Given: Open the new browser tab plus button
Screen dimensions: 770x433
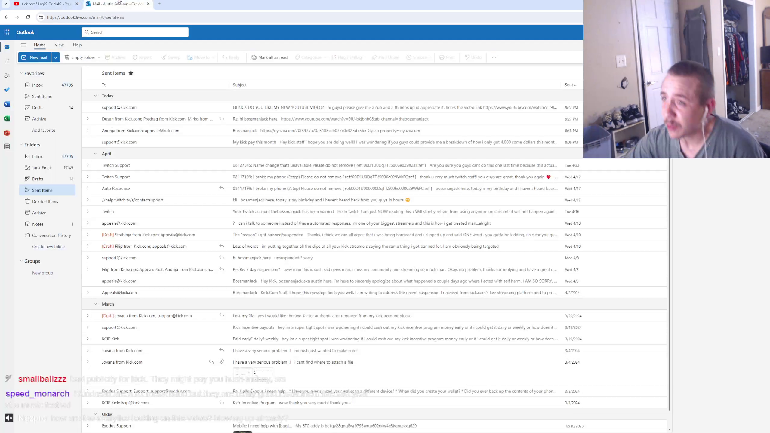Looking at the screenshot, I should (x=159, y=4).
